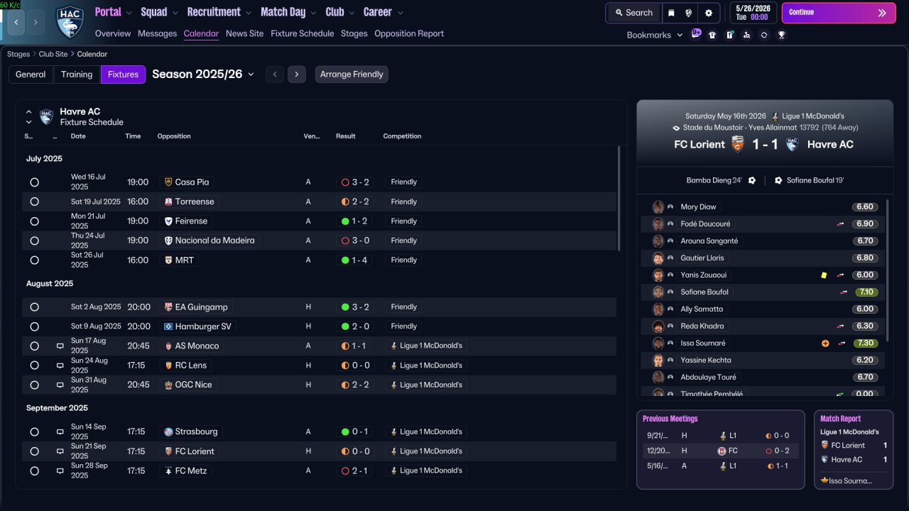This screenshot has height=511, width=909.
Task: Click the trophy bookmark icon
Action: 781,35
